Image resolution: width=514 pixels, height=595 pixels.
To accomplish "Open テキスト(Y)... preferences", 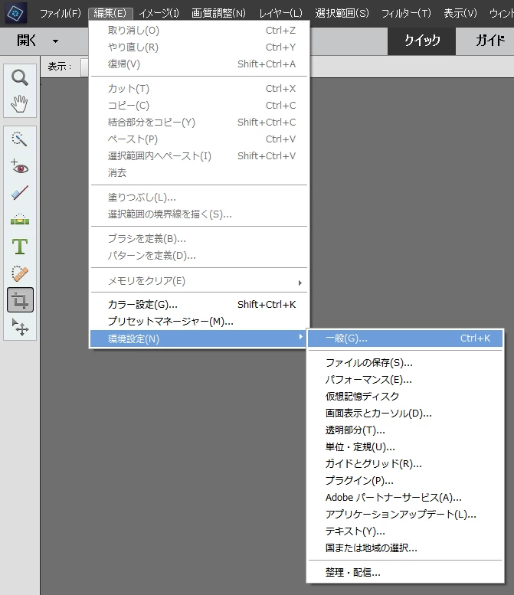I will pyautogui.click(x=405, y=531).
